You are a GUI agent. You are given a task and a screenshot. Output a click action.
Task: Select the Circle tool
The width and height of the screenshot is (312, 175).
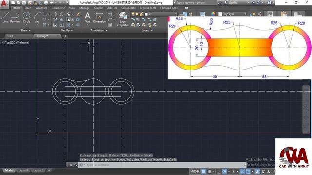pyautogui.click(x=26, y=17)
